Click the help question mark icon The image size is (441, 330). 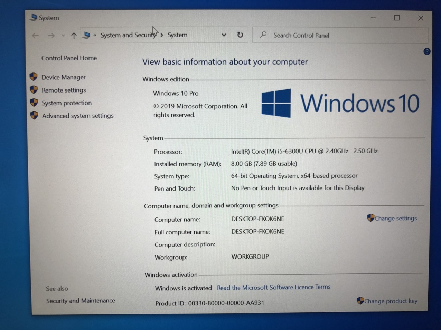point(427,51)
